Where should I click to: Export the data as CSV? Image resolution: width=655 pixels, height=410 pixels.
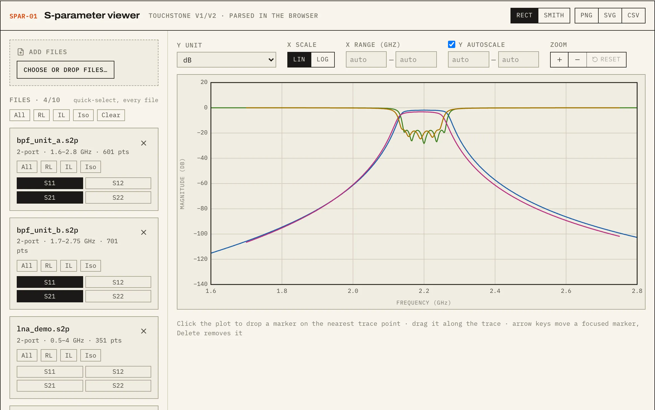(x=633, y=15)
